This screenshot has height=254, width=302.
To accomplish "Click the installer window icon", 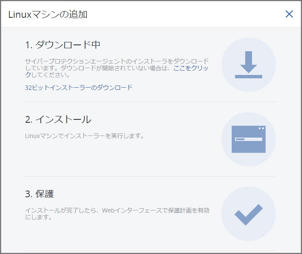I will click(249, 139).
